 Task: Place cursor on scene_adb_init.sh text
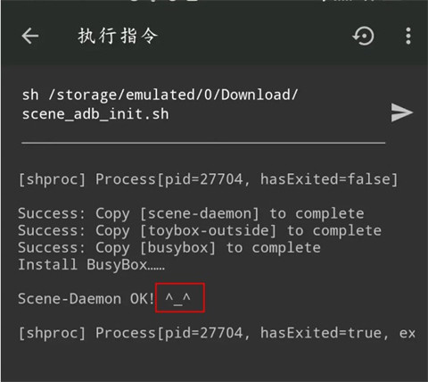point(95,114)
